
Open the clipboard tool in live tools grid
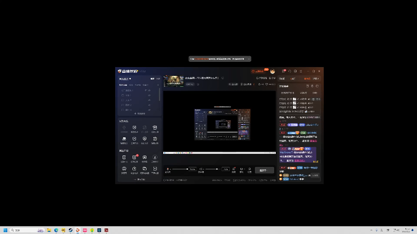pos(124,158)
